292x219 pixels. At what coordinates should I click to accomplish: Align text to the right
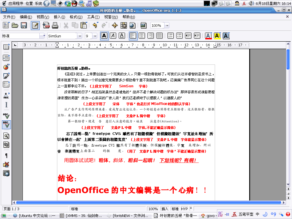151,36
